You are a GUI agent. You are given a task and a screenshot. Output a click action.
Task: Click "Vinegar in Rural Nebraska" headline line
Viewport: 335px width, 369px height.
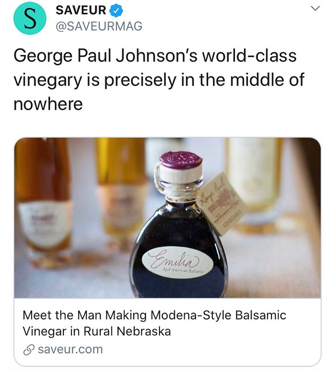click(96, 331)
